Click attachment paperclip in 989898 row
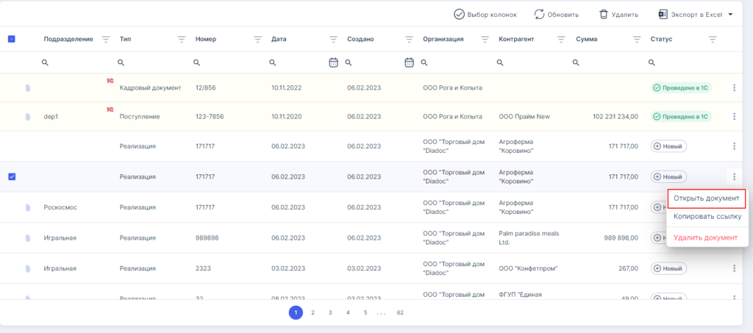753x333 pixels. point(27,238)
